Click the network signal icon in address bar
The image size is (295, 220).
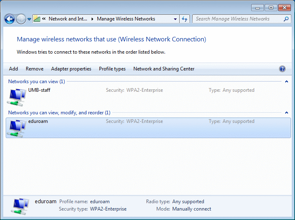point(37,19)
